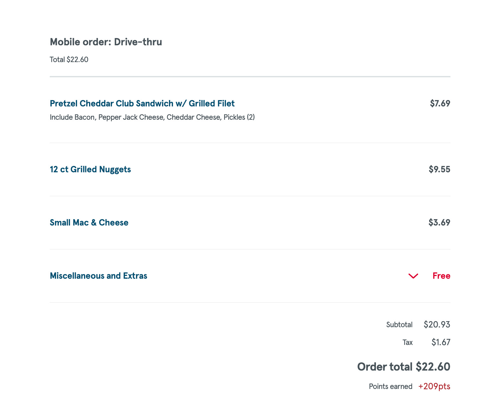This screenshot has width=478, height=413.
Task: Click the red Free label
Action: pyautogui.click(x=441, y=276)
